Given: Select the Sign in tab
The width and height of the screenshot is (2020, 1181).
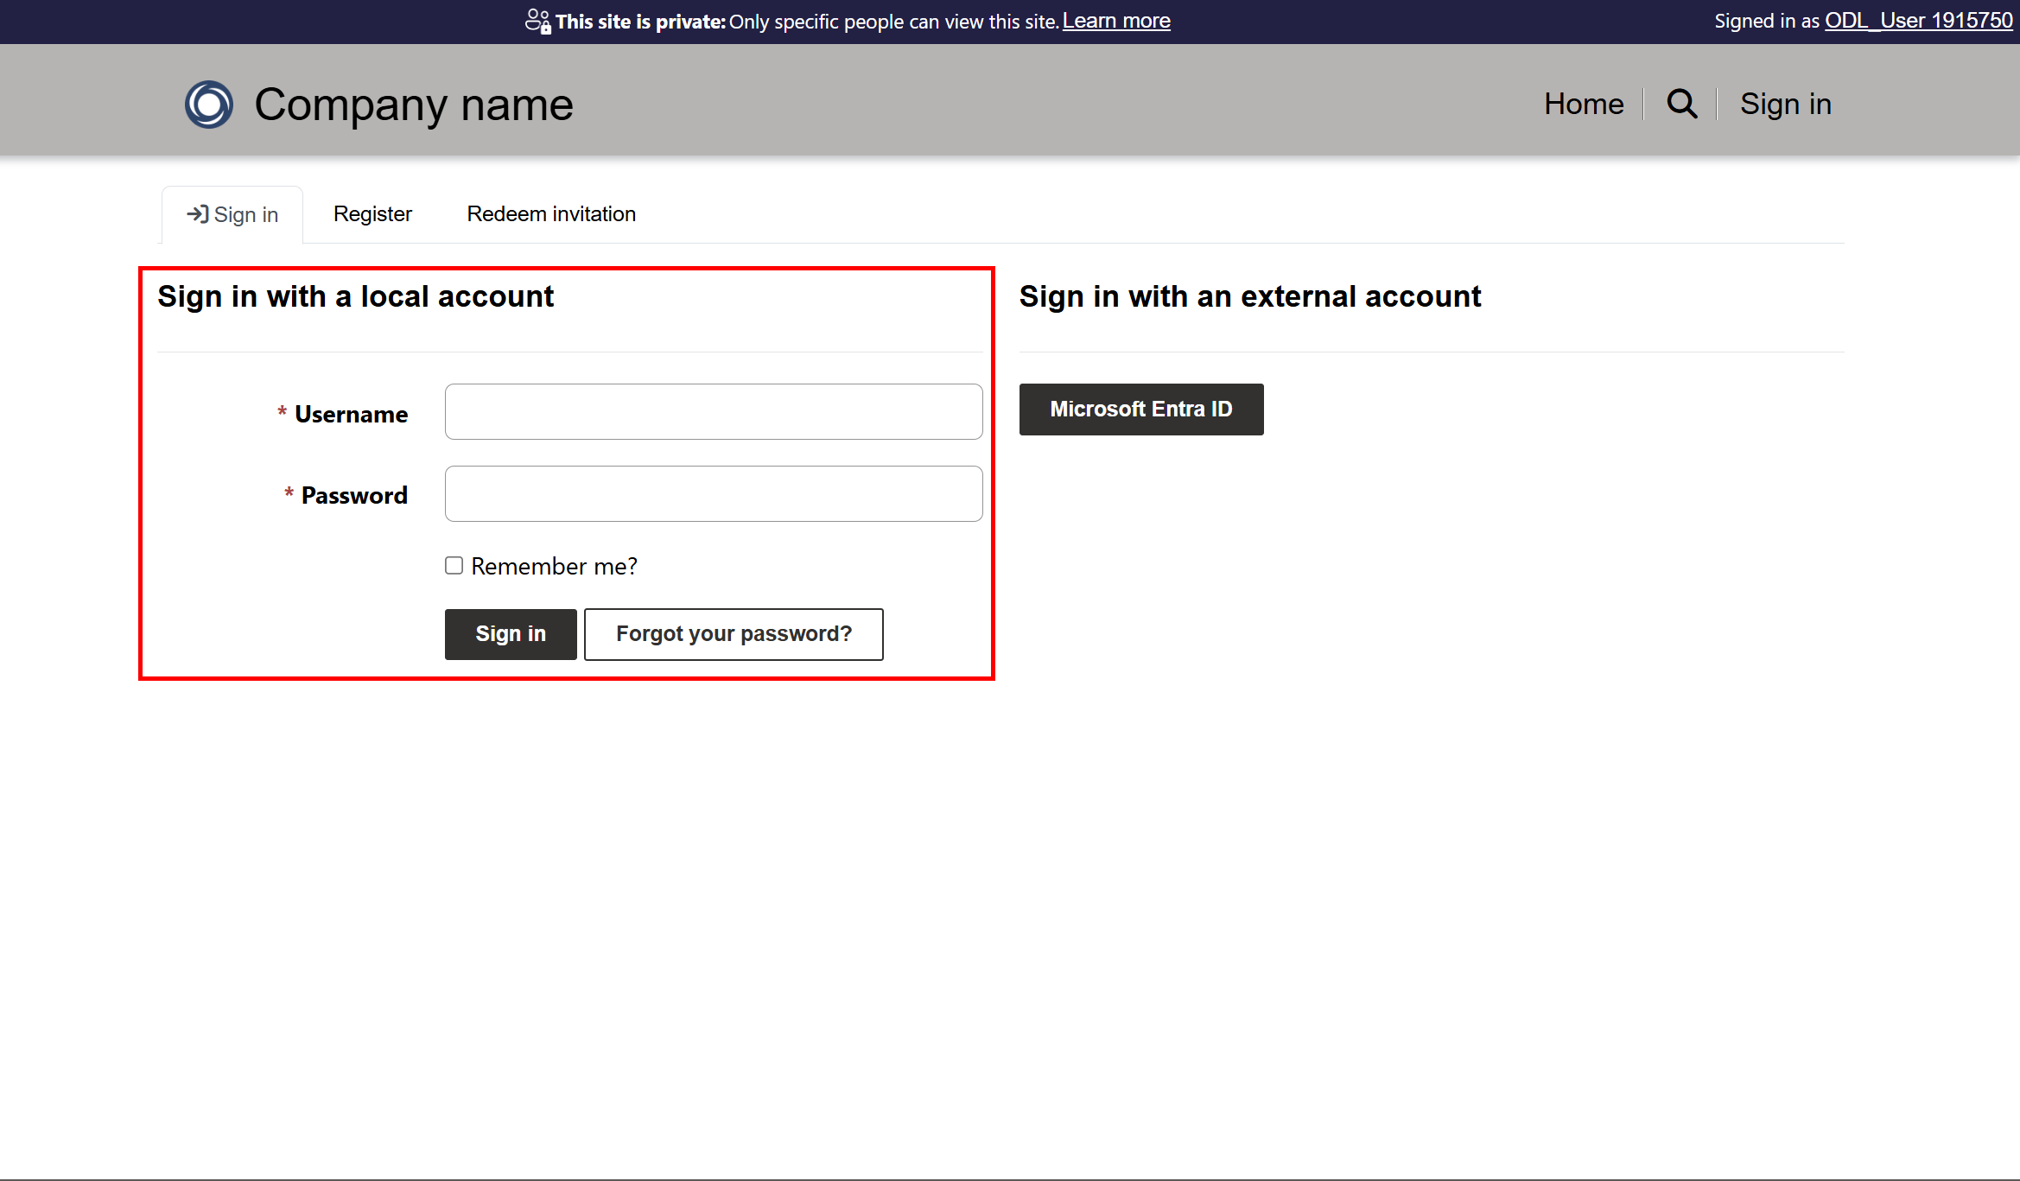Looking at the screenshot, I should 232,213.
